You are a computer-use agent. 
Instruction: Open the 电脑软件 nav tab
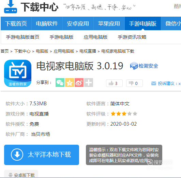(x=47, y=23)
